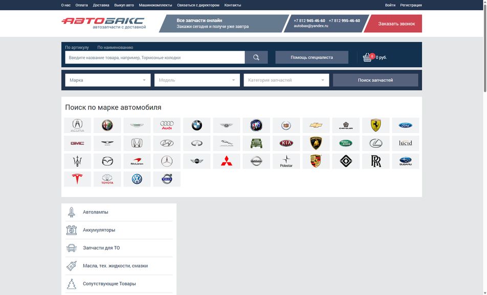The height and width of the screenshot is (295, 487).
Task: Open the shopping cart basket icon
Action: tap(367, 57)
